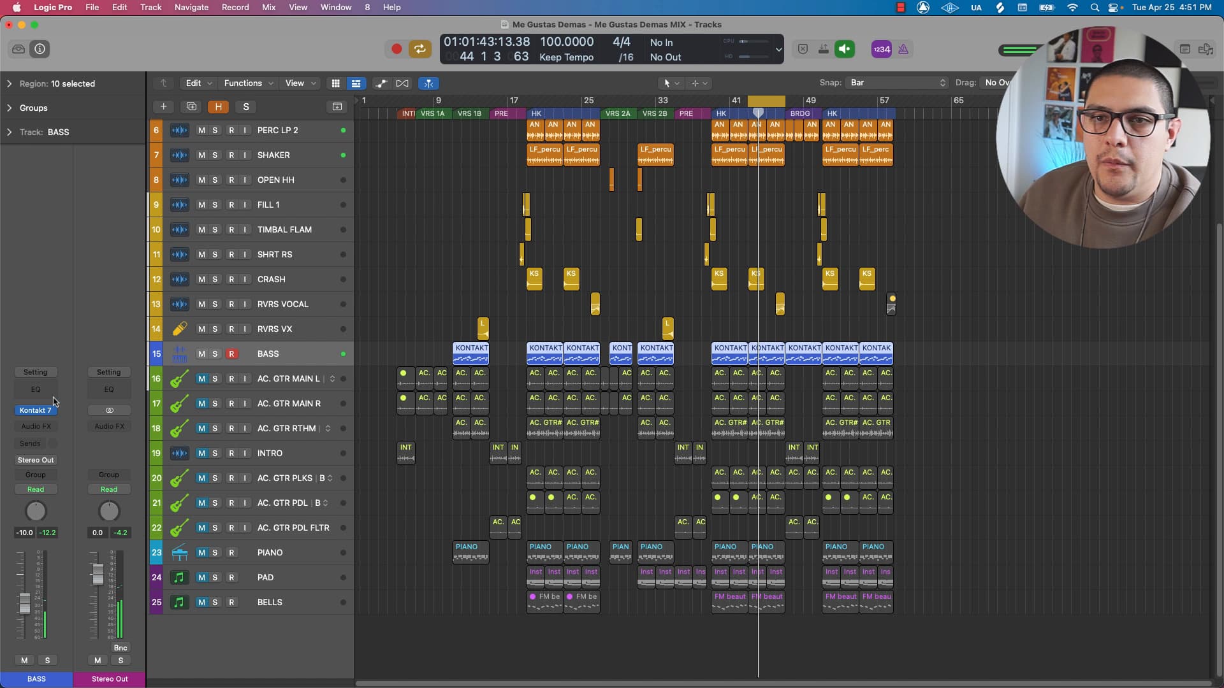1224x688 pixels.
Task: Click the red Record button
Action: tap(396, 49)
